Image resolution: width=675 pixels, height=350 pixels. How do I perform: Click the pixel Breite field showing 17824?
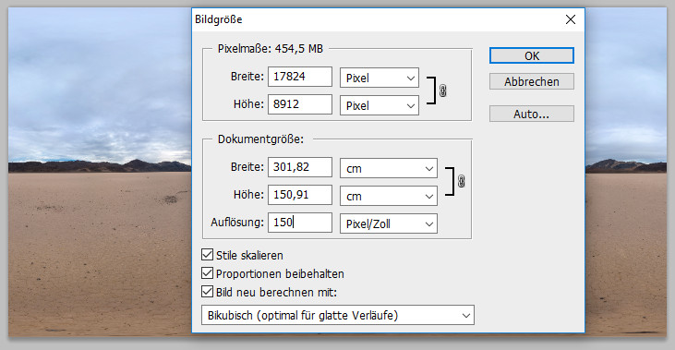300,77
